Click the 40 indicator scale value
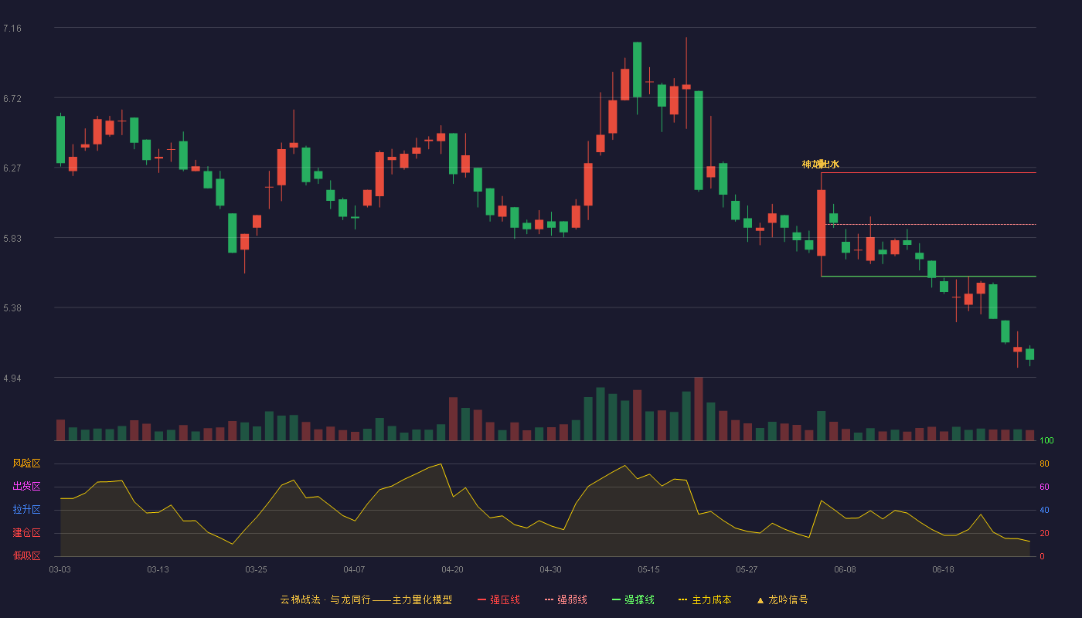The image size is (1082, 618). (x=1044, y=510)
